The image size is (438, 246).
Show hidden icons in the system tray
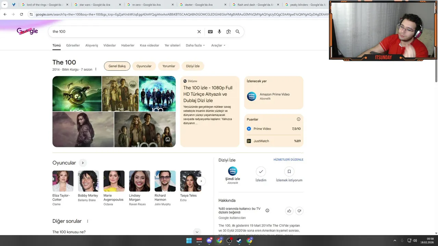pos(395,241)
